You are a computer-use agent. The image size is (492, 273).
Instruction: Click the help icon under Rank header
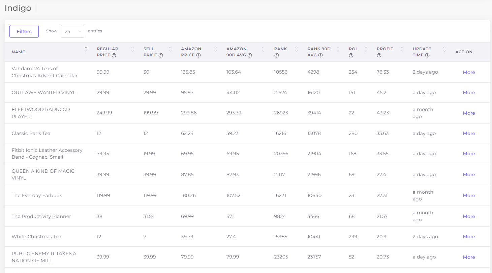point(277,55)
